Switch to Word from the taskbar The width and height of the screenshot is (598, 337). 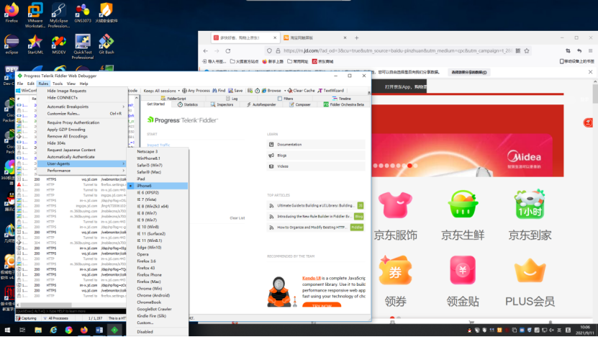99,330
